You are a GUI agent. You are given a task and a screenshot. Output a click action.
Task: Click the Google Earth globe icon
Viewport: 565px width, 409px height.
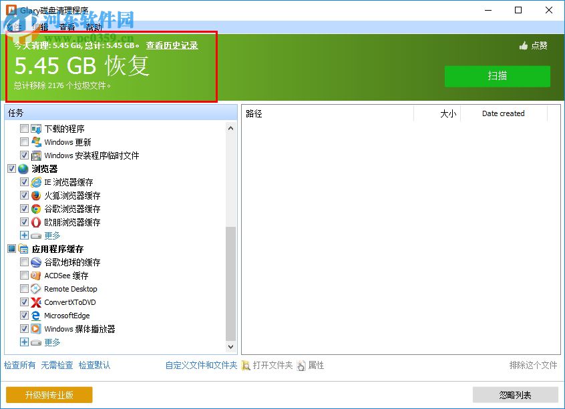35,262
